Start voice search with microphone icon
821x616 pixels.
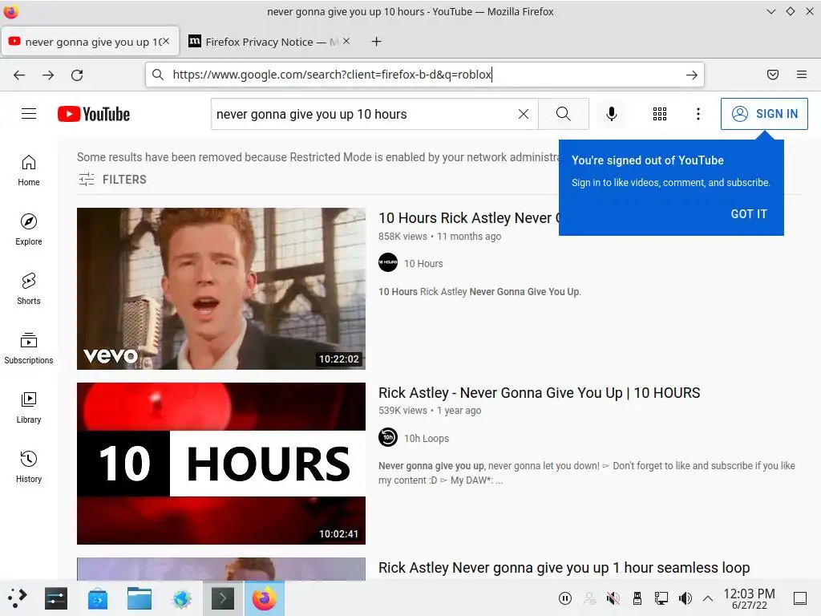tap(611, 114)
